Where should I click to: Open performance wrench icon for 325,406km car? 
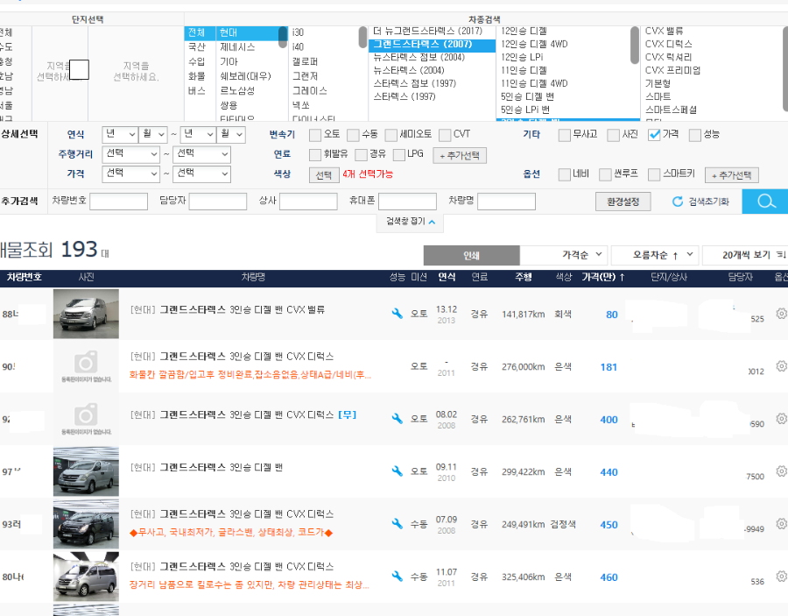[397, 577]
